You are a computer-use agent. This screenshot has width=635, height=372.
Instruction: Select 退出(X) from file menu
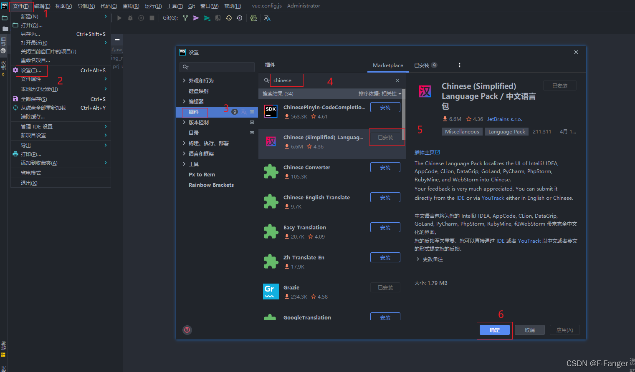click(x=61, y=183)
